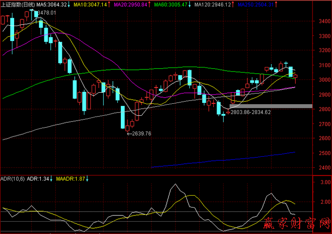
Task: Click the cyan down arrow after MAADR:1.87
Action: pos(87,179)
